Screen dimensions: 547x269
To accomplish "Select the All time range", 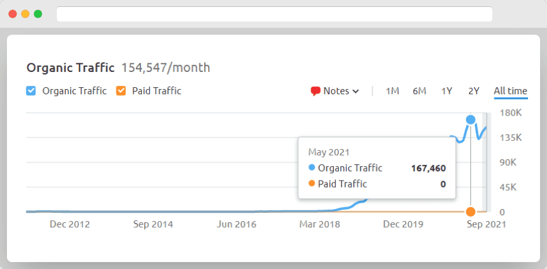I will [x=510, y=91].
